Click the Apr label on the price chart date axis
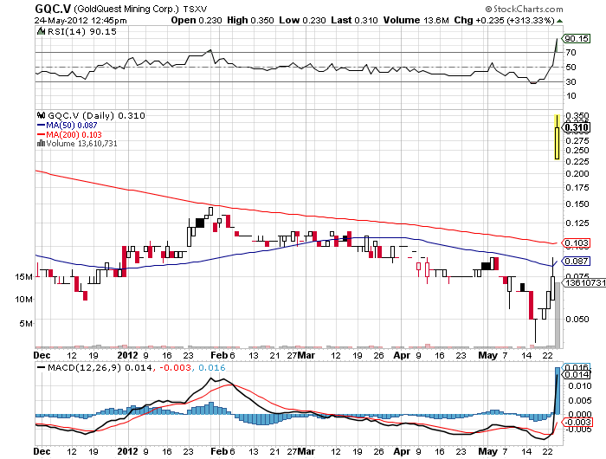This screenshot has width=606, height=459. click(402, 355)
